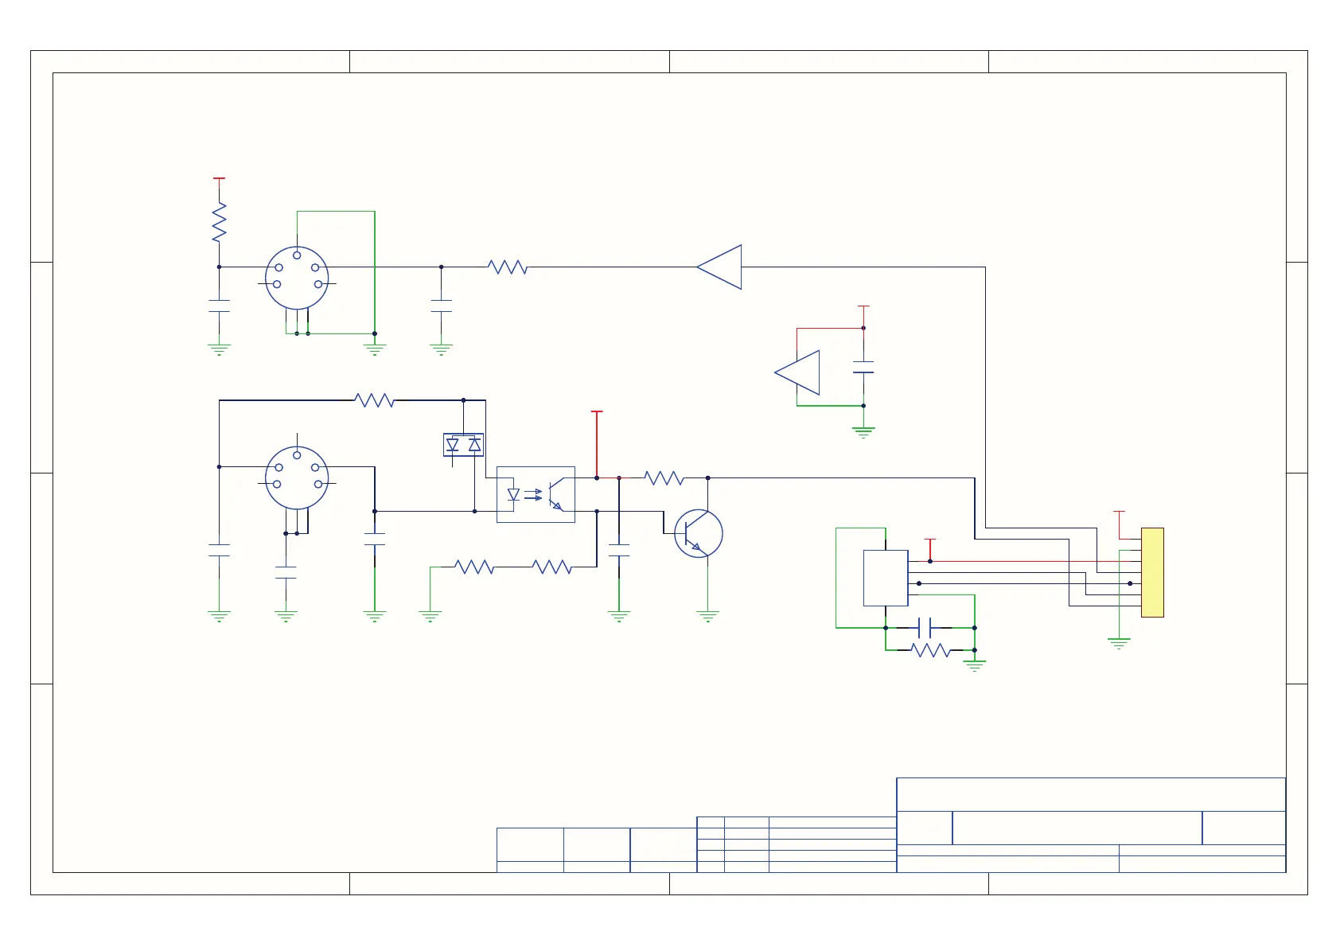1340x947 pixels.
Task: Select the left resistor of the series pair
Action: (x=474, y=567)
